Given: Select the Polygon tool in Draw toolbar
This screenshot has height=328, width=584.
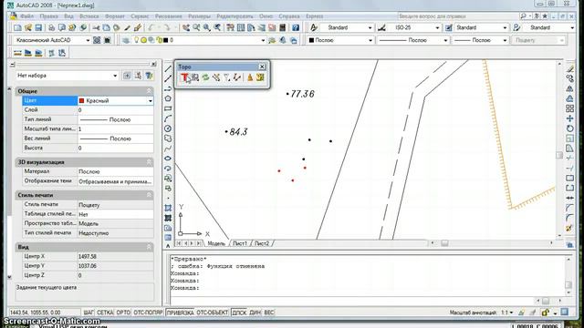Looking at the screenshot, I should coord(168,98).
